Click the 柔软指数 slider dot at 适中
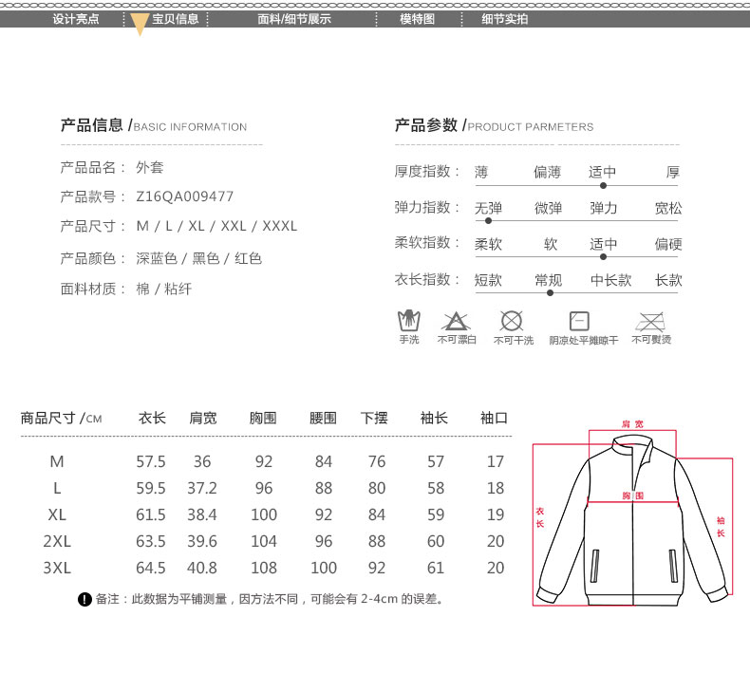The height and width of the screenshot is (673, 750). tap(603, 257)
